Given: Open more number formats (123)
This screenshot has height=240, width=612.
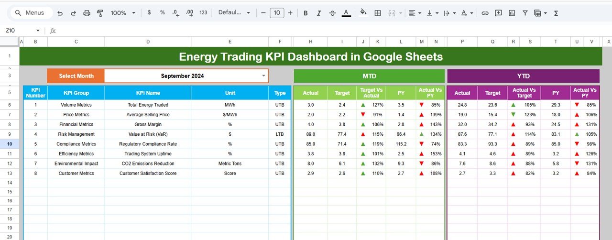Looking at the screenshot, I should coord(203,13).
